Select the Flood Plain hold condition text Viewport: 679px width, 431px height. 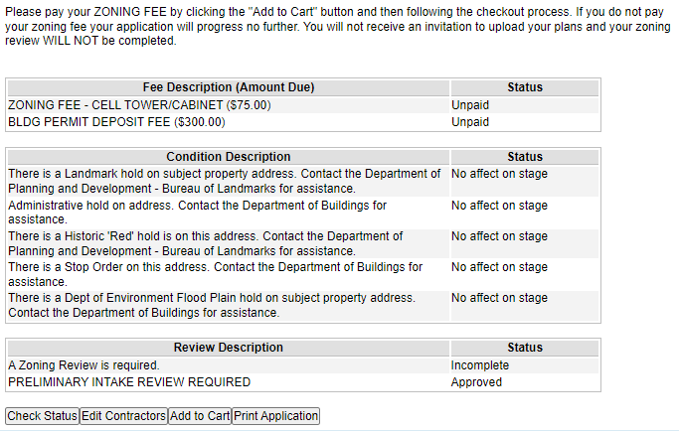212,305
